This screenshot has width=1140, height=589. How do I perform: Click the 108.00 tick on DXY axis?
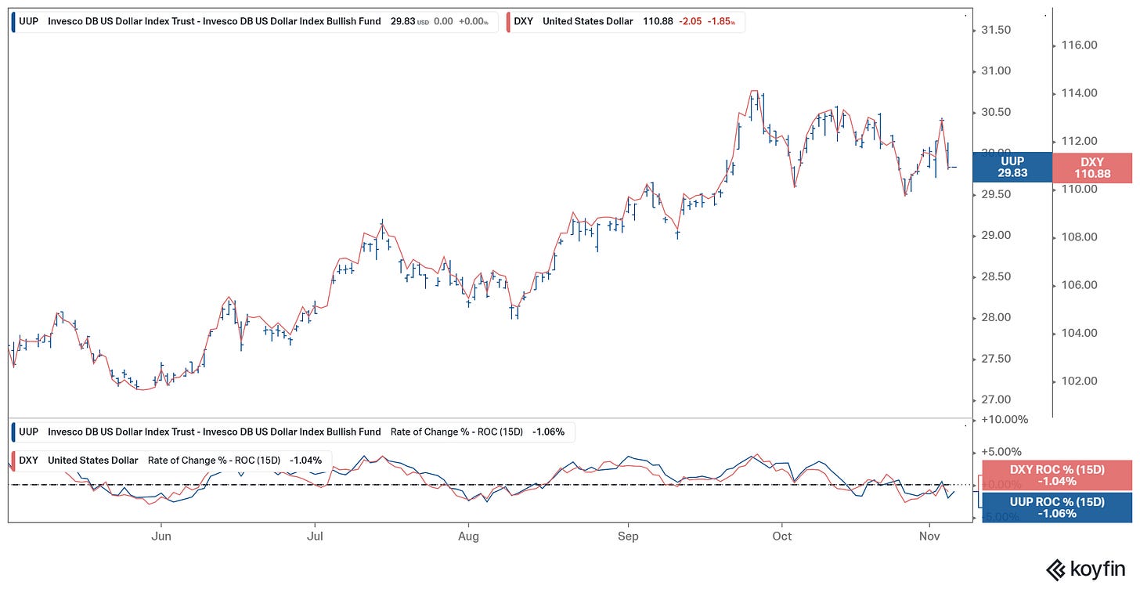[1080, 237]
